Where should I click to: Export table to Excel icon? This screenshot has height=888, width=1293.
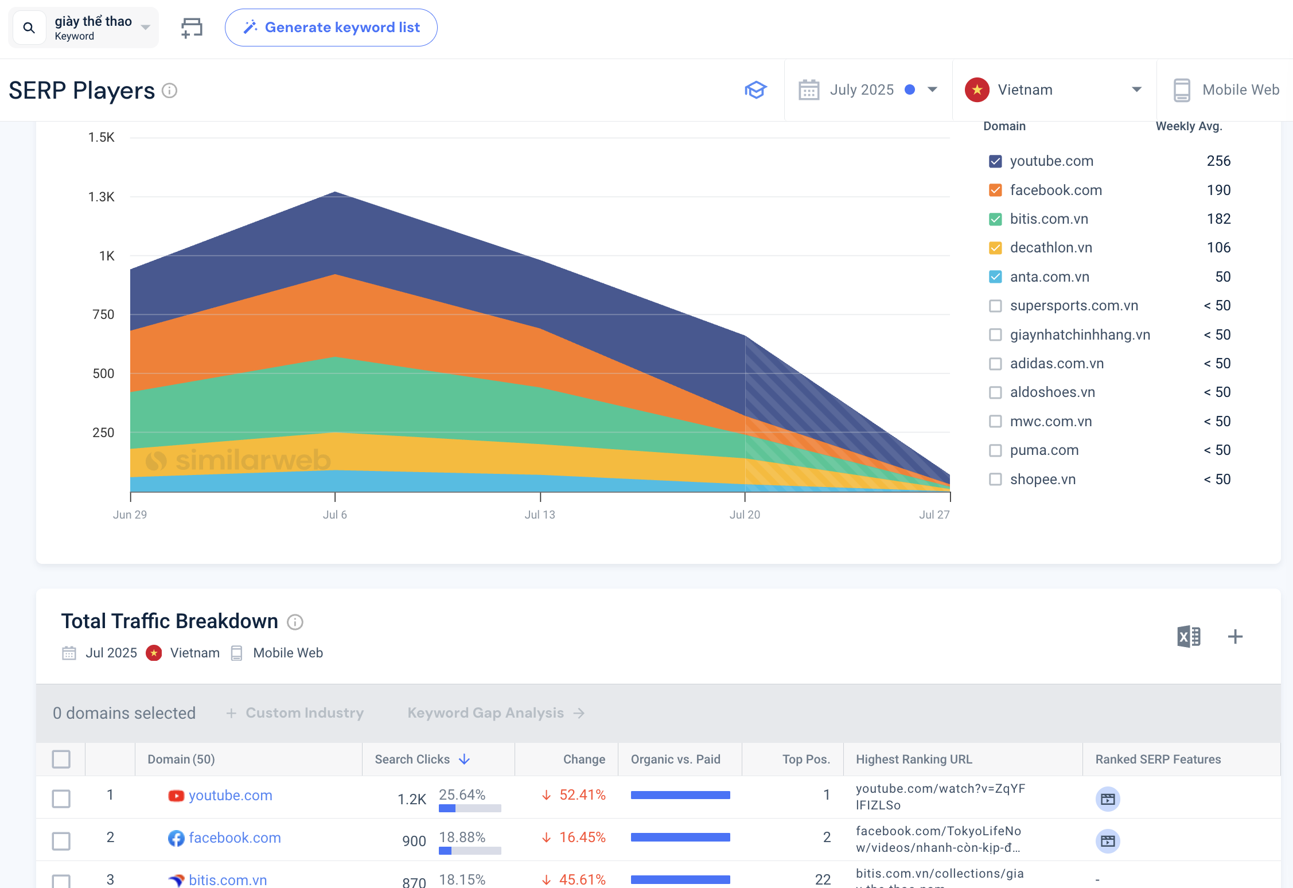[x=1189, y=637]
